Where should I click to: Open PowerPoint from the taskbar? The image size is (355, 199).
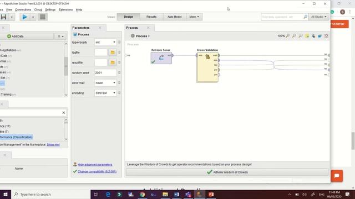click(x=211, y=194)
